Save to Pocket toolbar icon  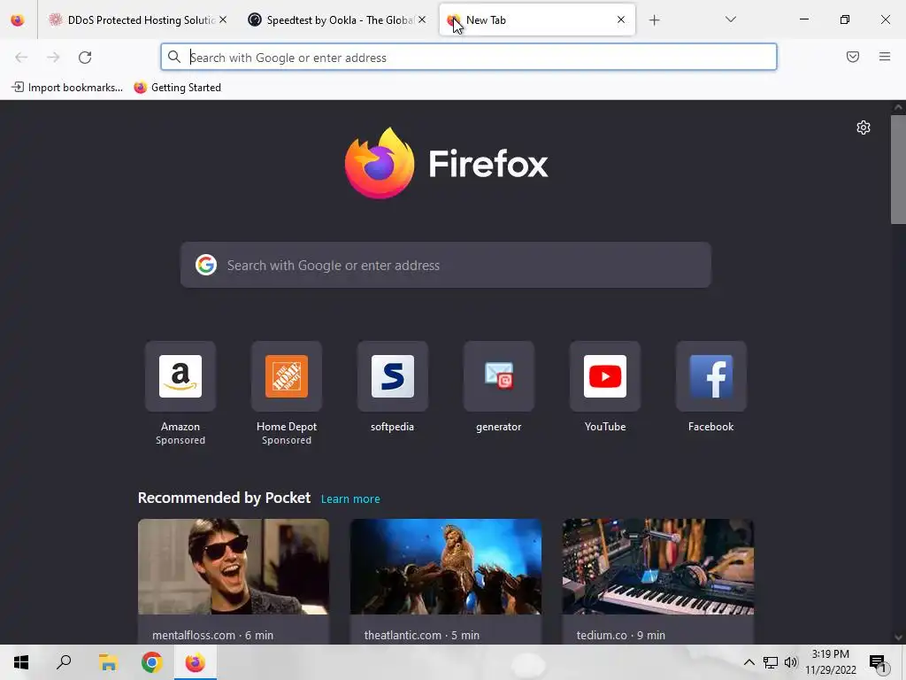(853, 57)
